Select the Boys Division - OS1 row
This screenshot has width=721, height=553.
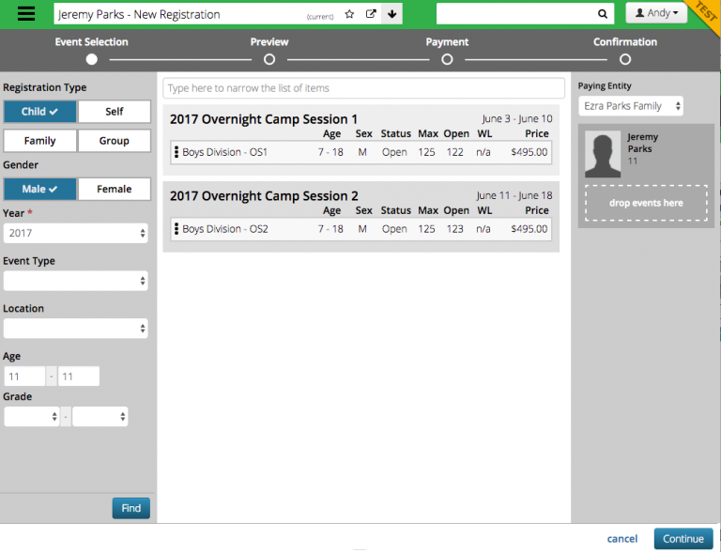360,152
